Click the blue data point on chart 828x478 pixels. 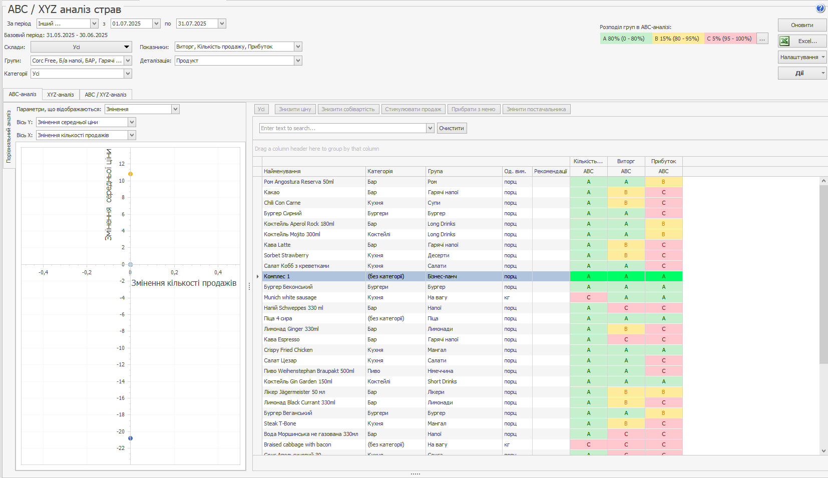pyautogui.click(x=131, y=438)
